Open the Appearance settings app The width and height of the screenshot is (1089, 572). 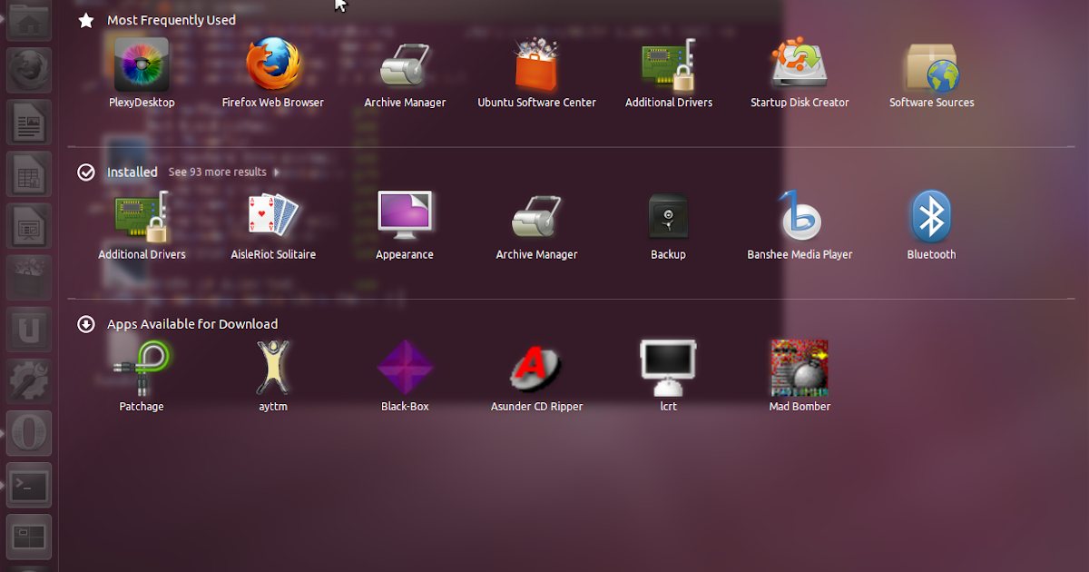(x=405, y=226)
